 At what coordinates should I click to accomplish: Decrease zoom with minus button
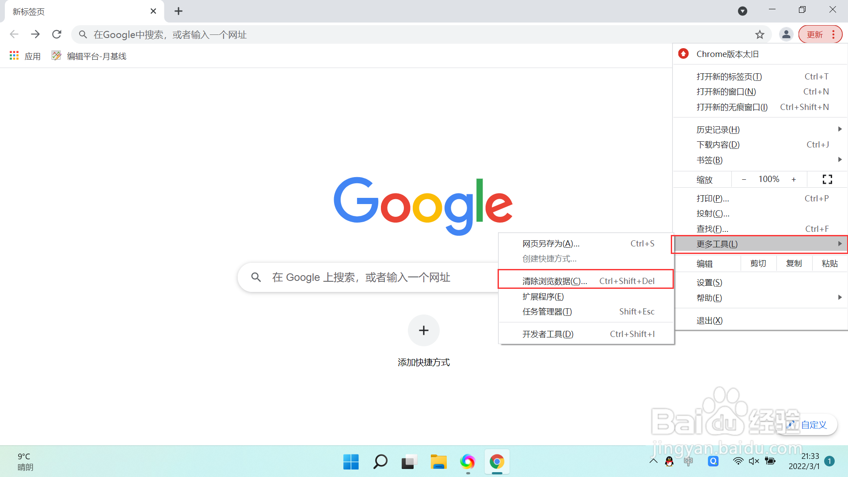[x=744, y=179]
